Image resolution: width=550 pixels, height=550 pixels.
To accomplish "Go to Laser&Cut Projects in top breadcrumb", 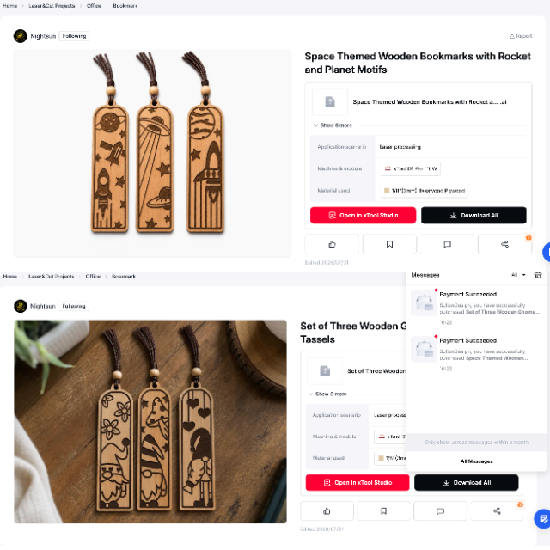I will (52, 6).
